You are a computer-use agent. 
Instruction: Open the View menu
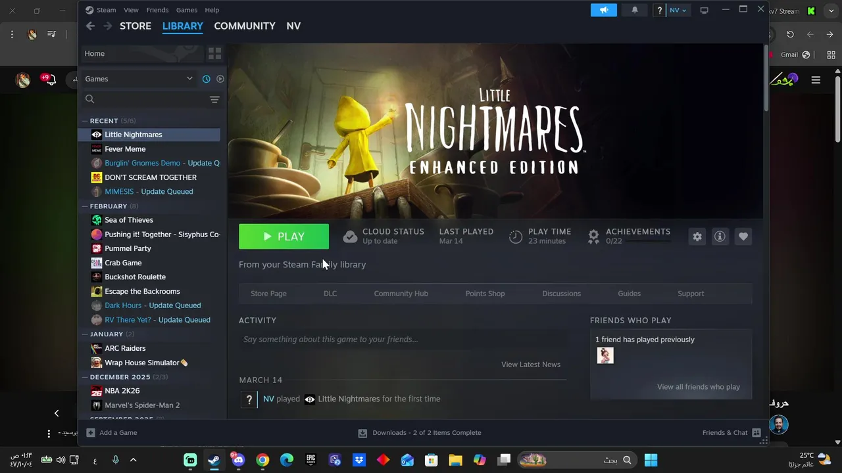(131, 10)
